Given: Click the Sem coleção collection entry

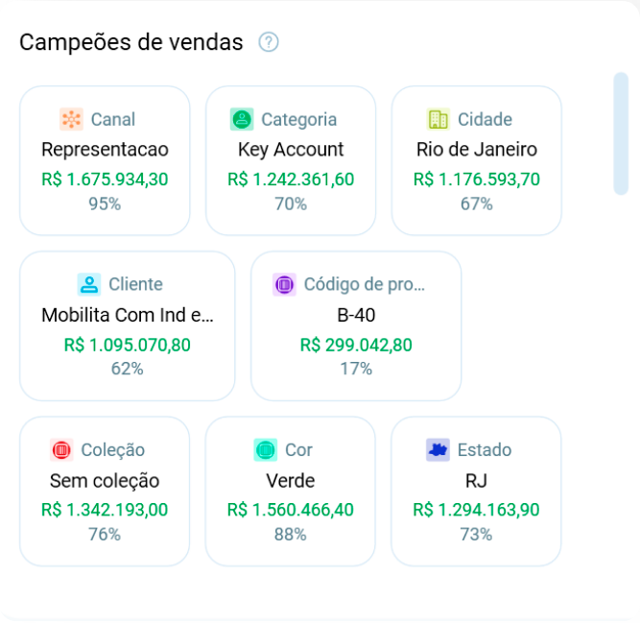Looking at the screenshot, I should 105,481.
